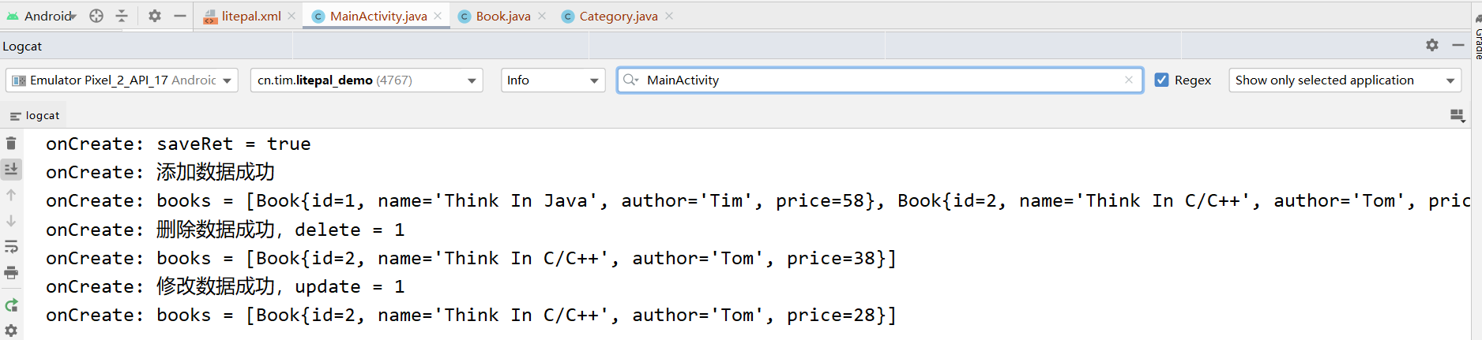
Task: Open the logcat layout options icon
Action: pyautogui.click(x=1458, y=116)
